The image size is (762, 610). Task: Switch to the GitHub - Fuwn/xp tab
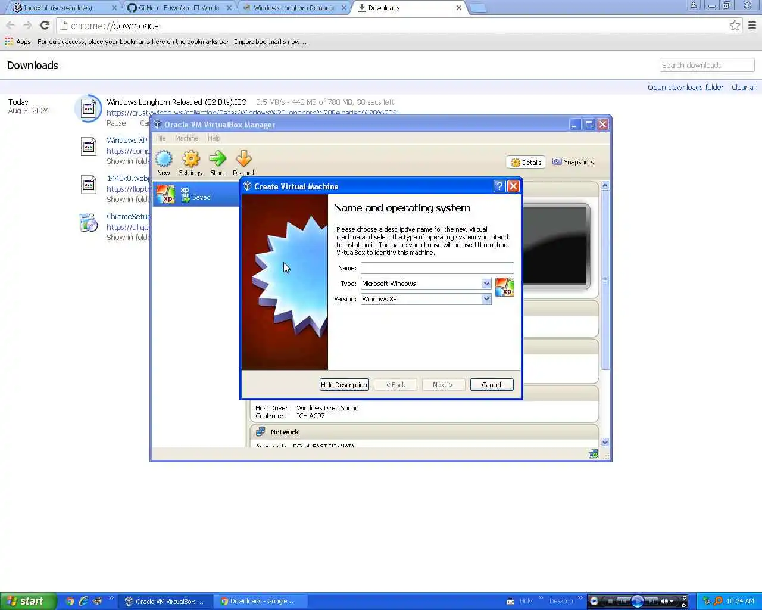[x=179, y=8]
